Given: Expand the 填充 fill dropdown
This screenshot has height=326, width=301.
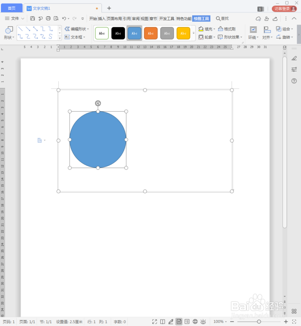Looking at the screenshot, I should pyautogui.click(x=214, y=29).
